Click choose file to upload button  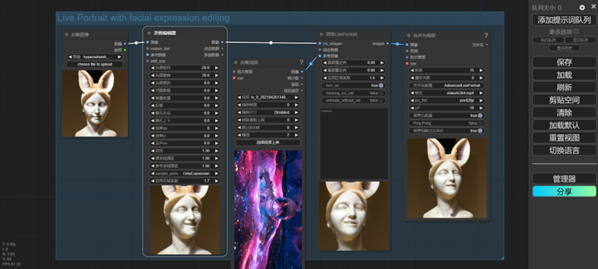point(95,64)
